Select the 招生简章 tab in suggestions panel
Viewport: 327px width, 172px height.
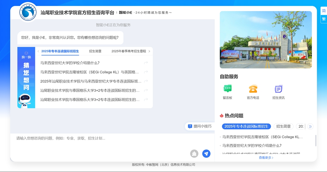point(95,51)
